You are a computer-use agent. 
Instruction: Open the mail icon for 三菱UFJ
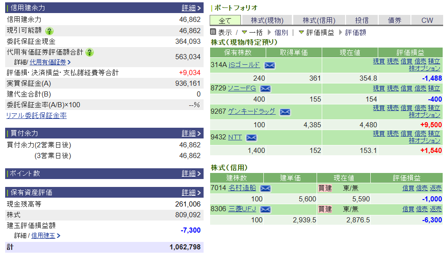[265, 209]
